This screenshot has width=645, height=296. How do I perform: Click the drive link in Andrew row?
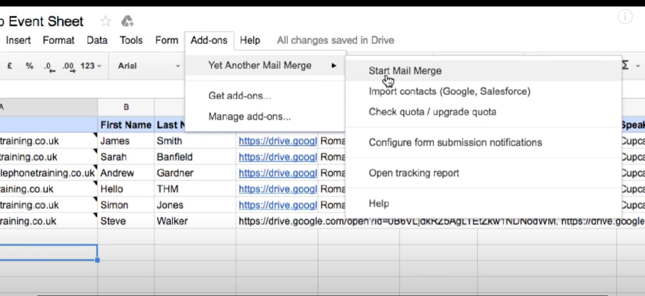pos(278,173)
